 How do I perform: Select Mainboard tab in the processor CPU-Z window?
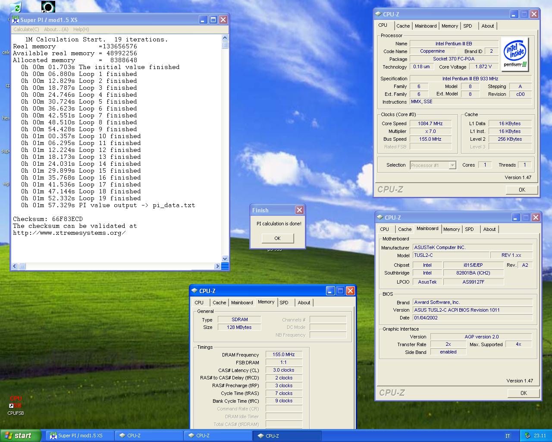426,26
